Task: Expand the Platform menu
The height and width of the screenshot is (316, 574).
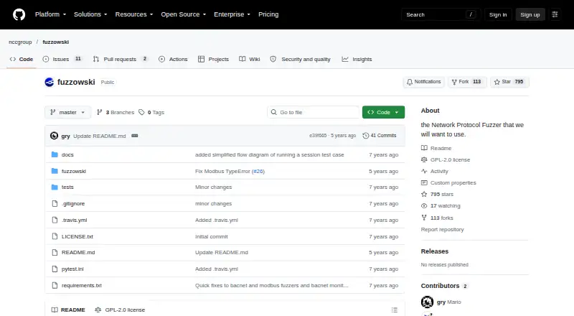Action: coord(50,14)
